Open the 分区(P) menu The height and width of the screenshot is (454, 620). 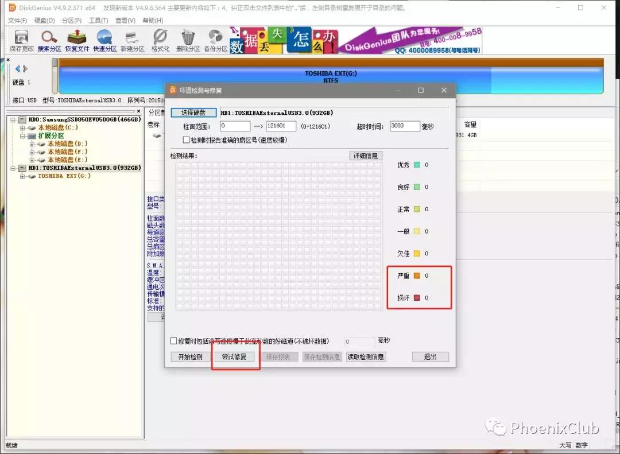72,20
